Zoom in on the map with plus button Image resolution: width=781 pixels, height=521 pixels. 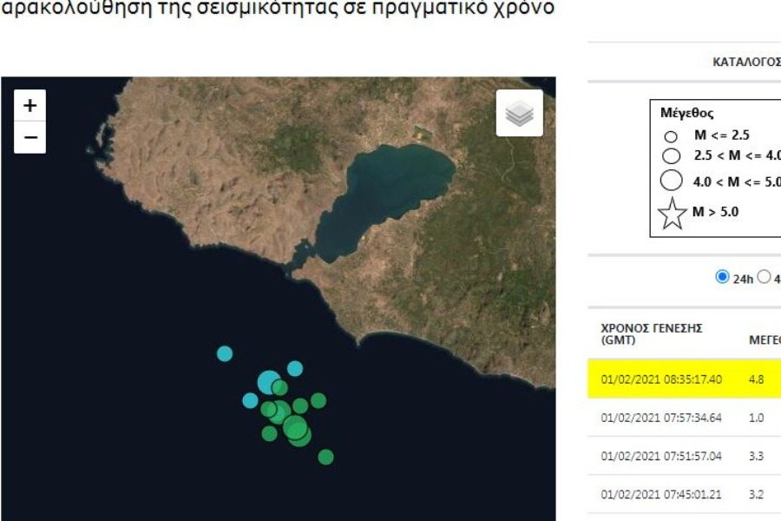pyautogui.click(x=30, y=106)
